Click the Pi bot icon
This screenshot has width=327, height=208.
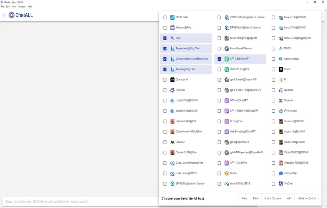(x=281, y=80)
